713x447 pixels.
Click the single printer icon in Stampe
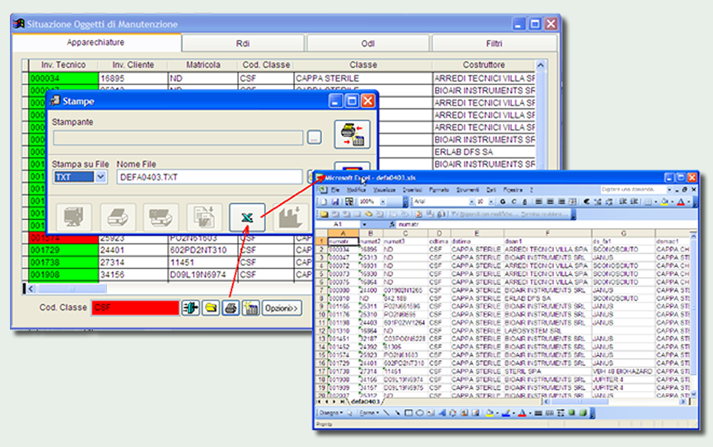[117, 218]
